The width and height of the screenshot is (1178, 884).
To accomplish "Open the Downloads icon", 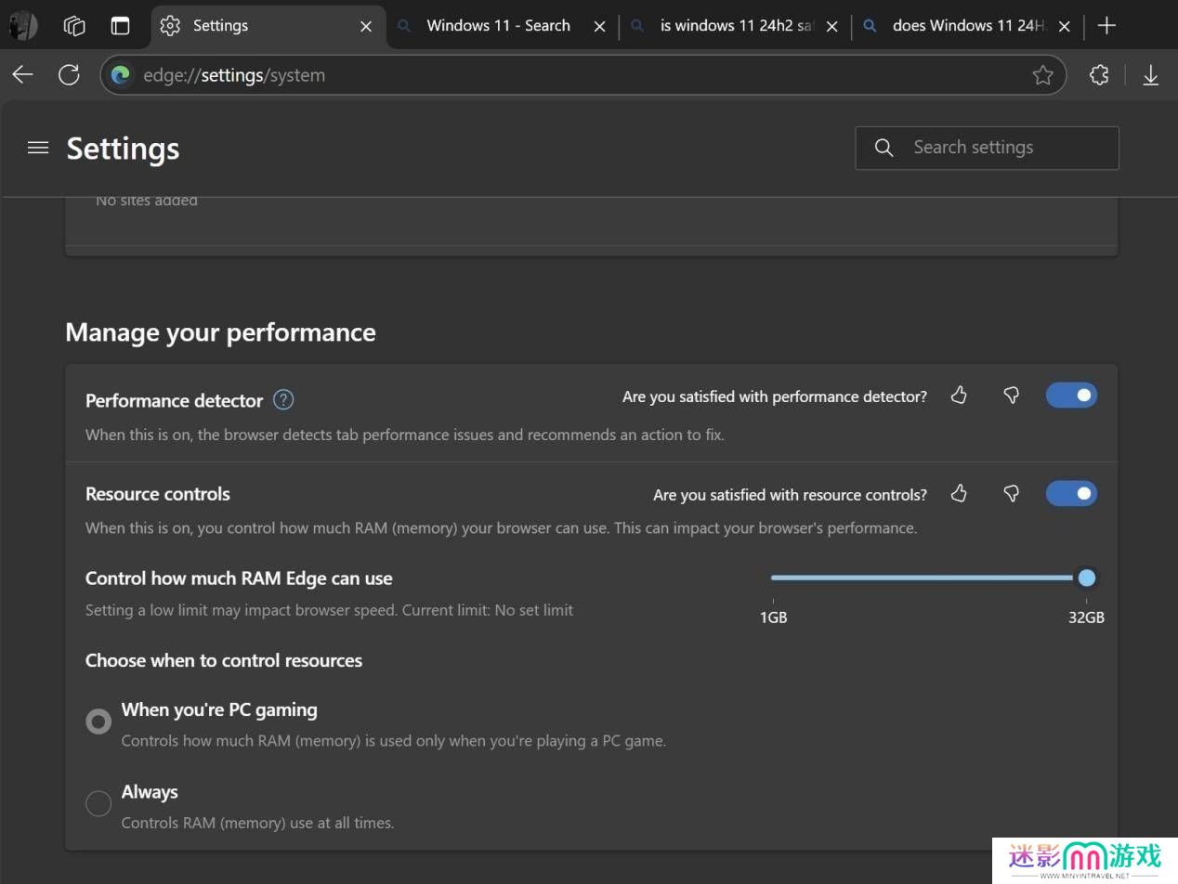I will 1151,75.
